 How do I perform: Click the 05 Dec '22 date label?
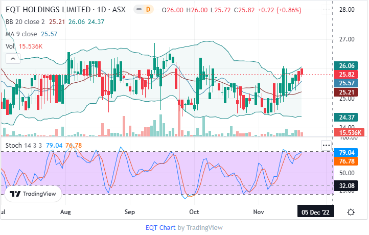316,212
